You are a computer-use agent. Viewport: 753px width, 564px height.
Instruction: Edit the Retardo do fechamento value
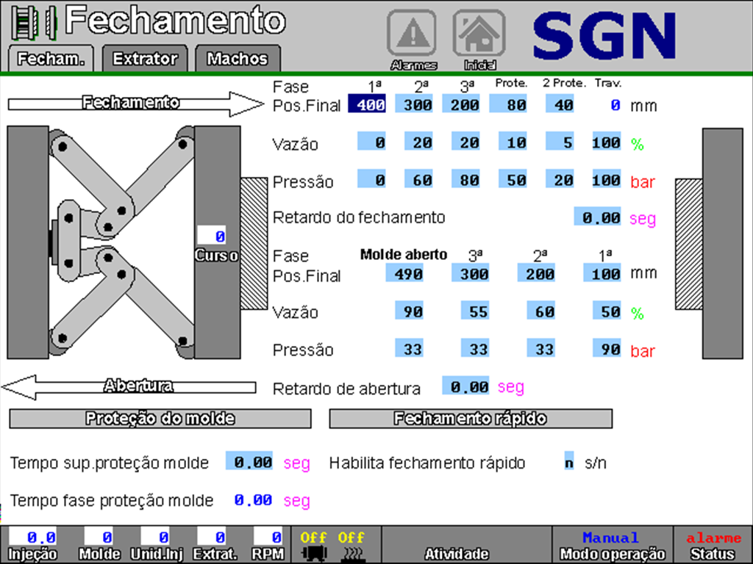coord(597,217)
